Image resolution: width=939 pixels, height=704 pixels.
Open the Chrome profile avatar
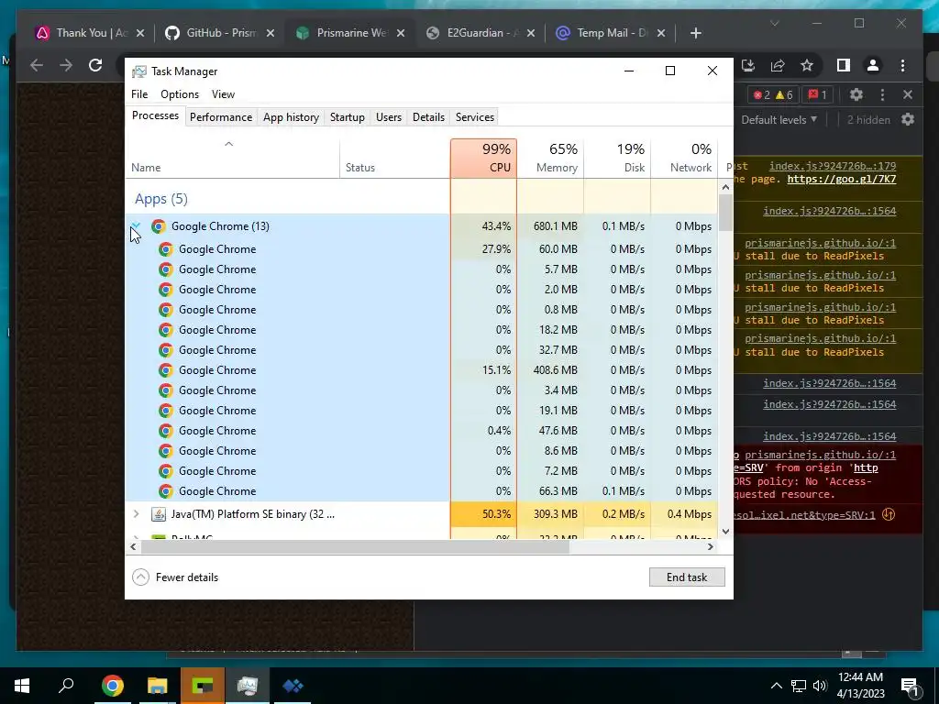point(873,65)
